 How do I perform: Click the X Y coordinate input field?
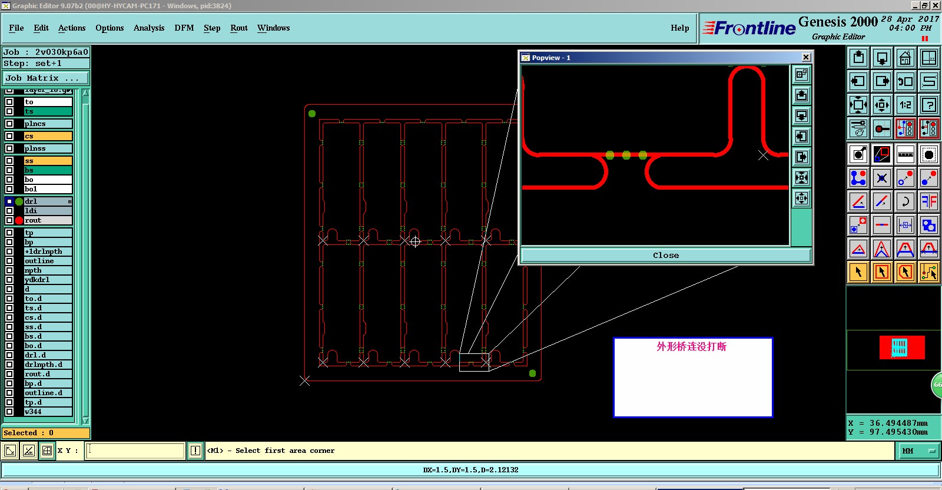(135, 451)
